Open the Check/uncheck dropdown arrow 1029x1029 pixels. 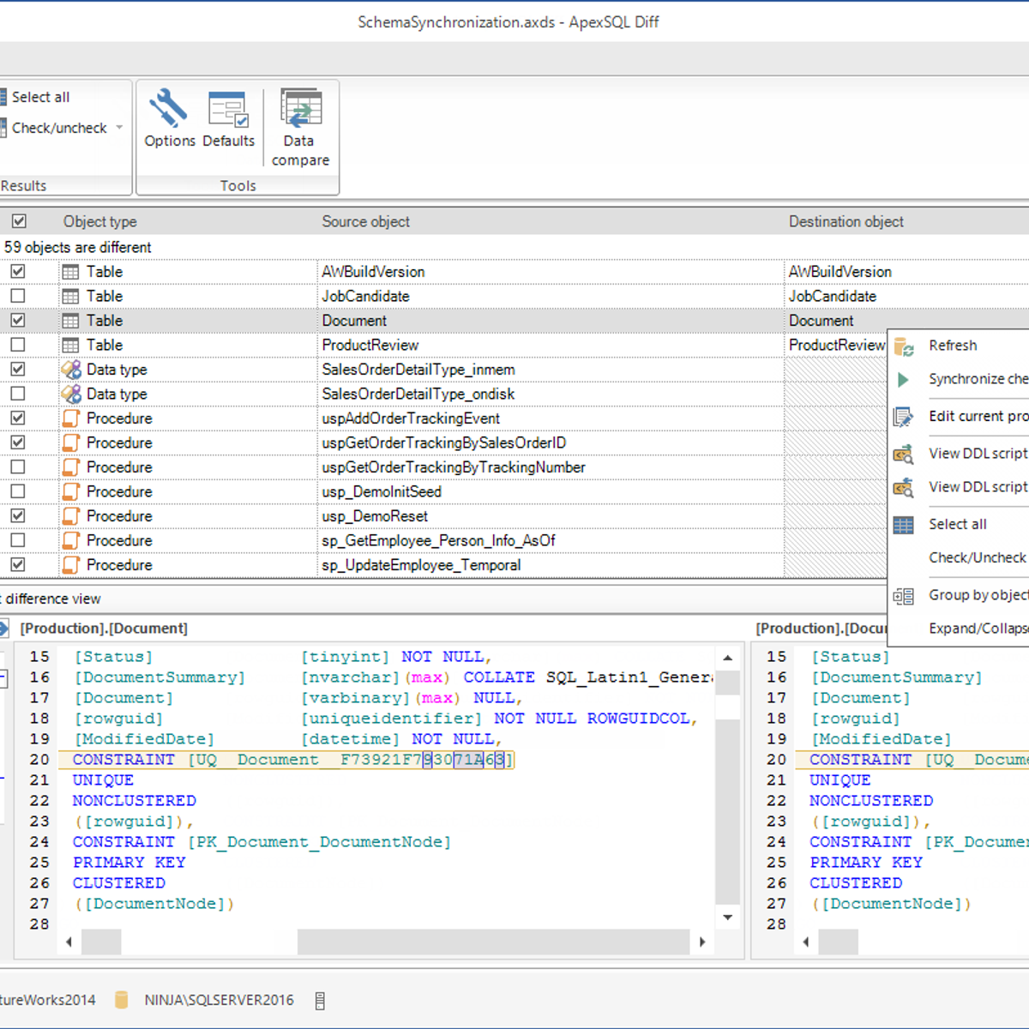point(119,128)
